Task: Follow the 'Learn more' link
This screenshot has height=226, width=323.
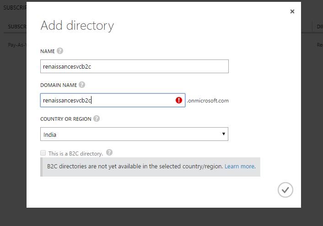Action: (239, 167)
